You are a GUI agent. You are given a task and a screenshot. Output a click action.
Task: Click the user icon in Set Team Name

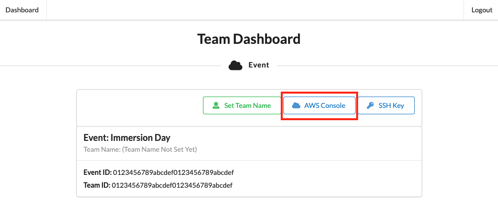pos(216,105)
